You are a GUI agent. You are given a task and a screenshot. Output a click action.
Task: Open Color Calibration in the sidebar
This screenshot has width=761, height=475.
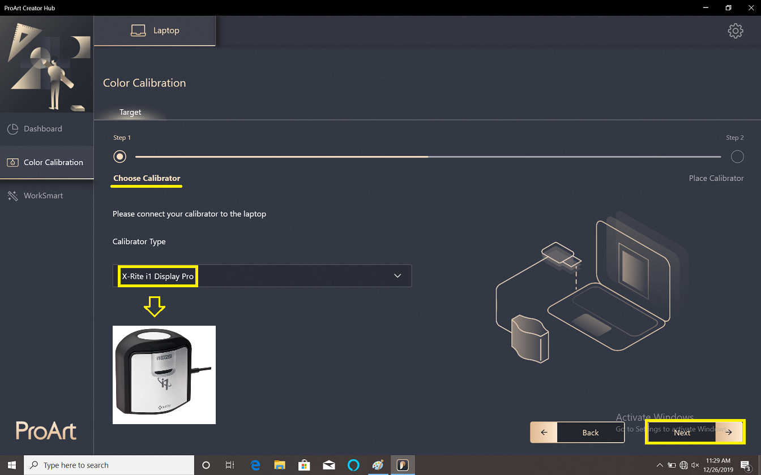[x=46, y=162]
